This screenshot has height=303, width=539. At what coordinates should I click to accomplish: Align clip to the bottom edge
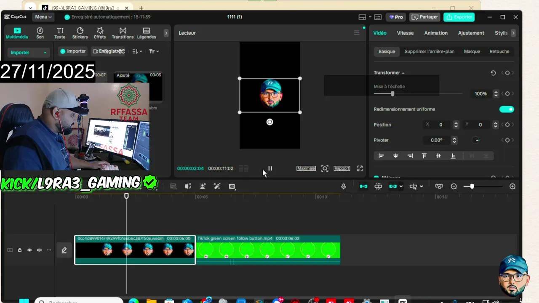click(x=453, y=156)
